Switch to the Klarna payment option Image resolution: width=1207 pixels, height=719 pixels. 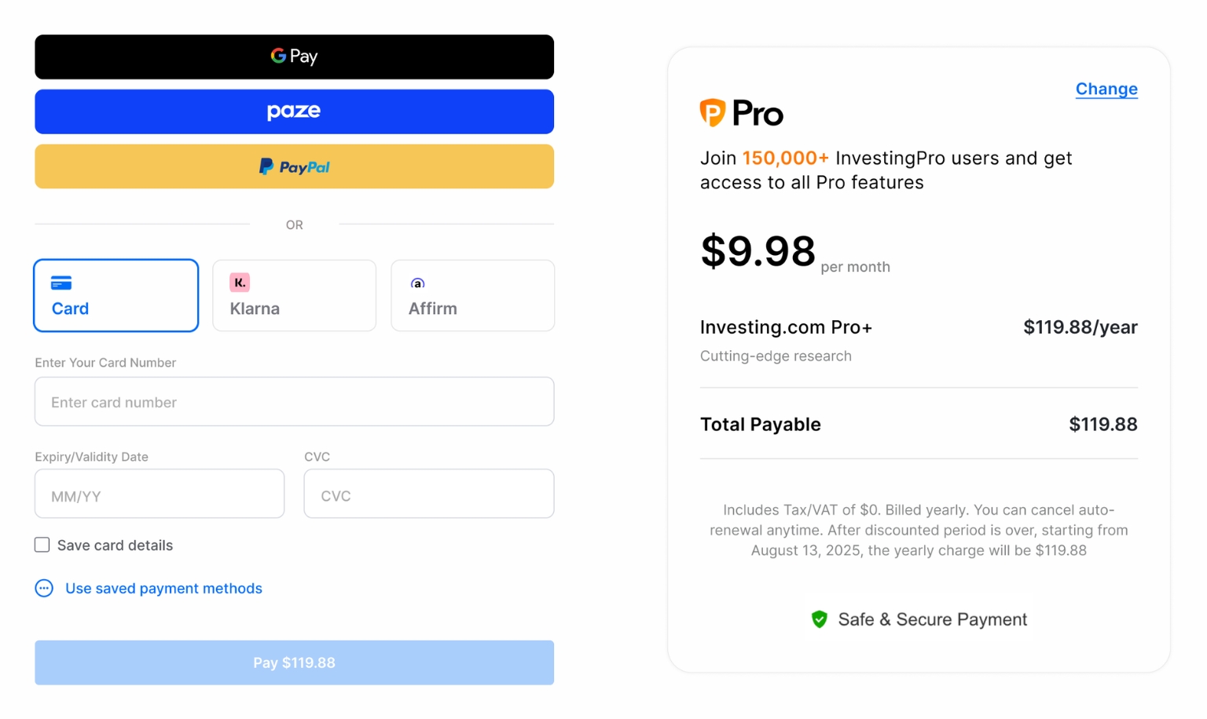coord(295,296)
